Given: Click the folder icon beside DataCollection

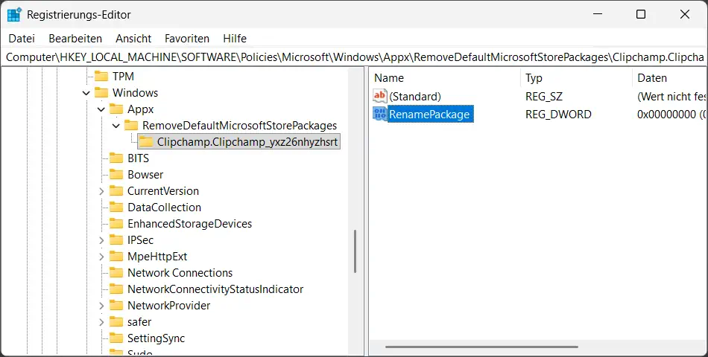Looking at the screenshot, I should pyautogui.click(x=116, y=208).
